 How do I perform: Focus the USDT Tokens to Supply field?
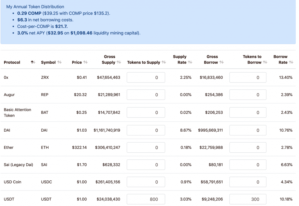[146, 199]
